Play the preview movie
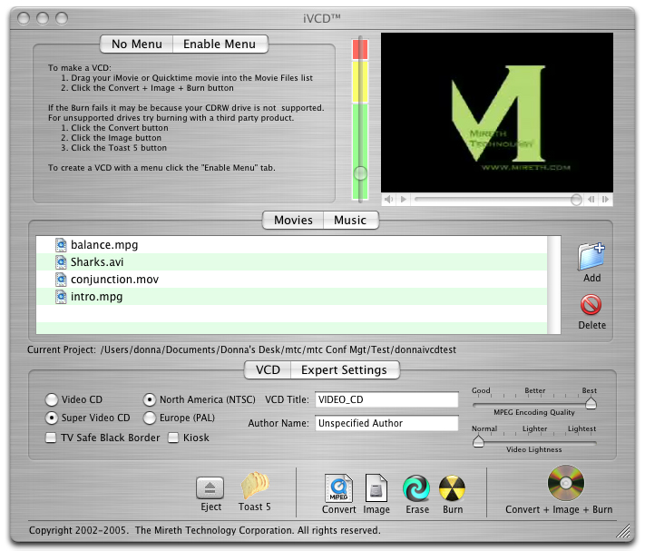The height and width of the screenshot is (551, 645). click(x=404, y=200)
